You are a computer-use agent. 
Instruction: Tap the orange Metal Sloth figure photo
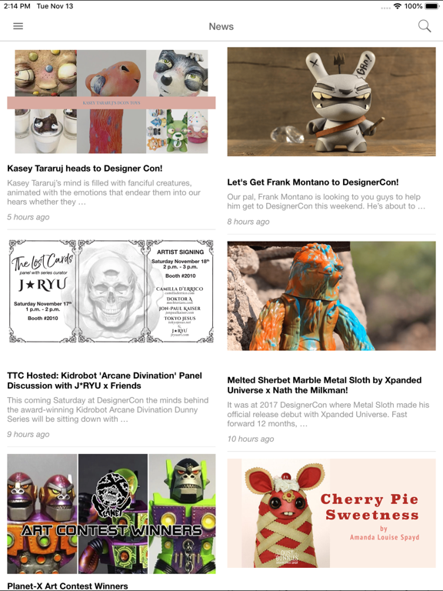pos(331,295)
